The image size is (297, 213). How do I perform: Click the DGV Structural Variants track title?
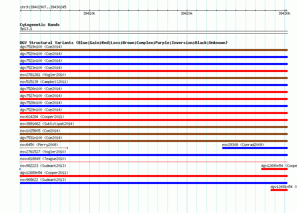pyautogui.click(x=124, y=43)
